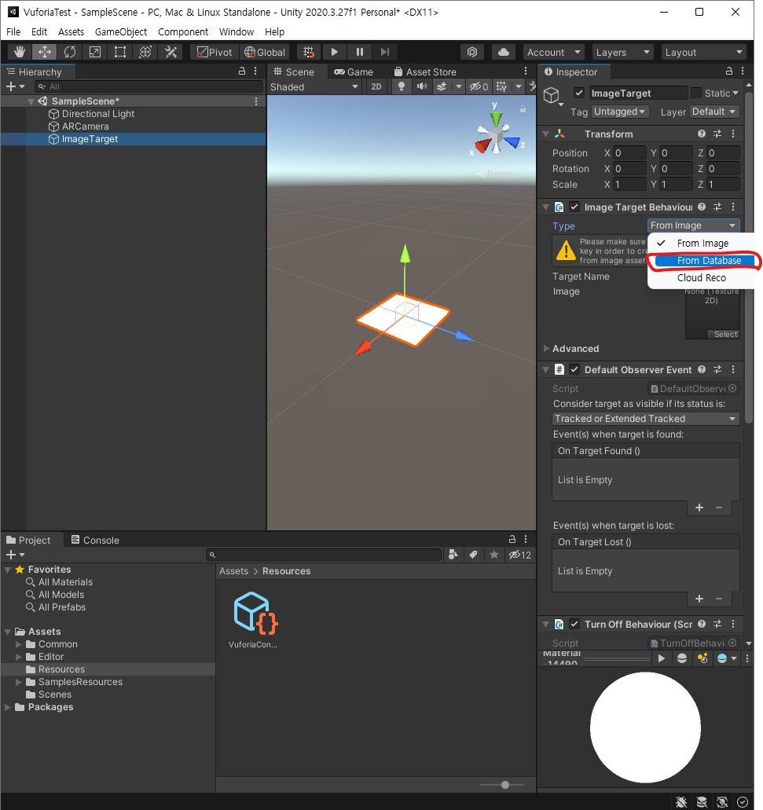763x810 pixels.
Task: Toggle favorites star in Project toolbar
Action: [493, 555]
